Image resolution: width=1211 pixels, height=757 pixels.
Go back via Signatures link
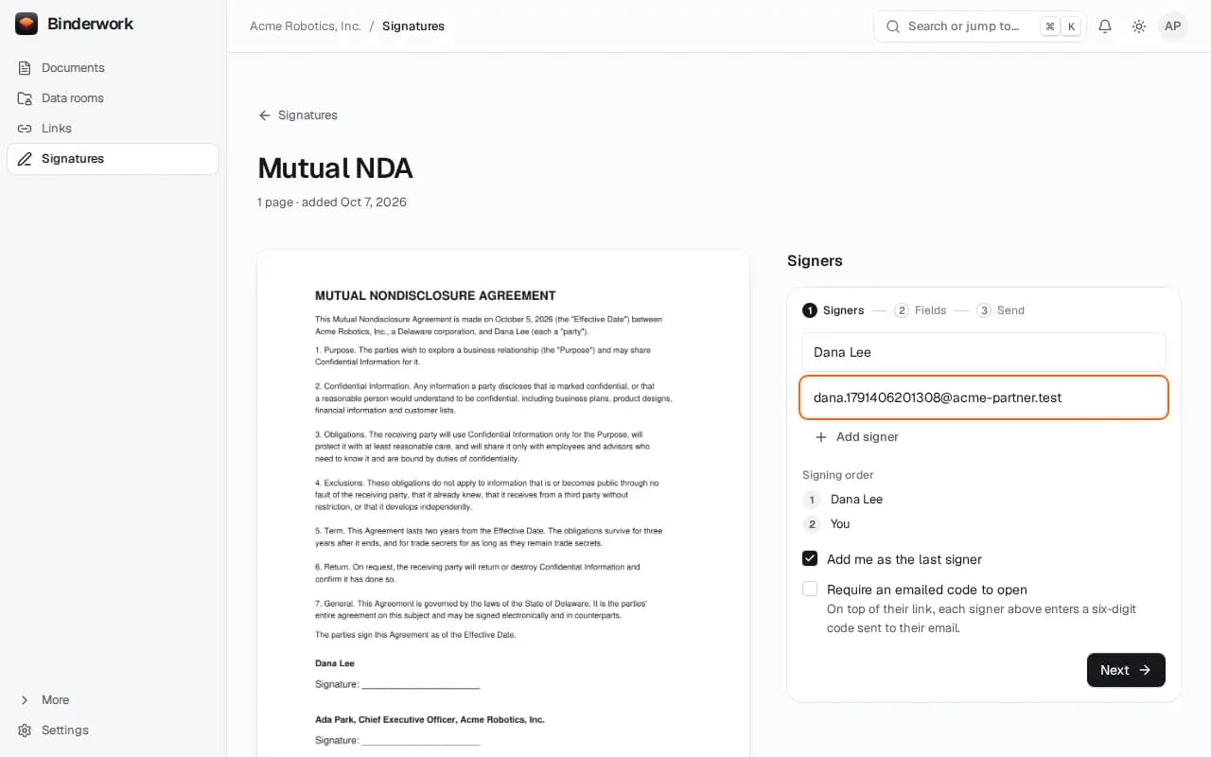click(x=298, y=115)
